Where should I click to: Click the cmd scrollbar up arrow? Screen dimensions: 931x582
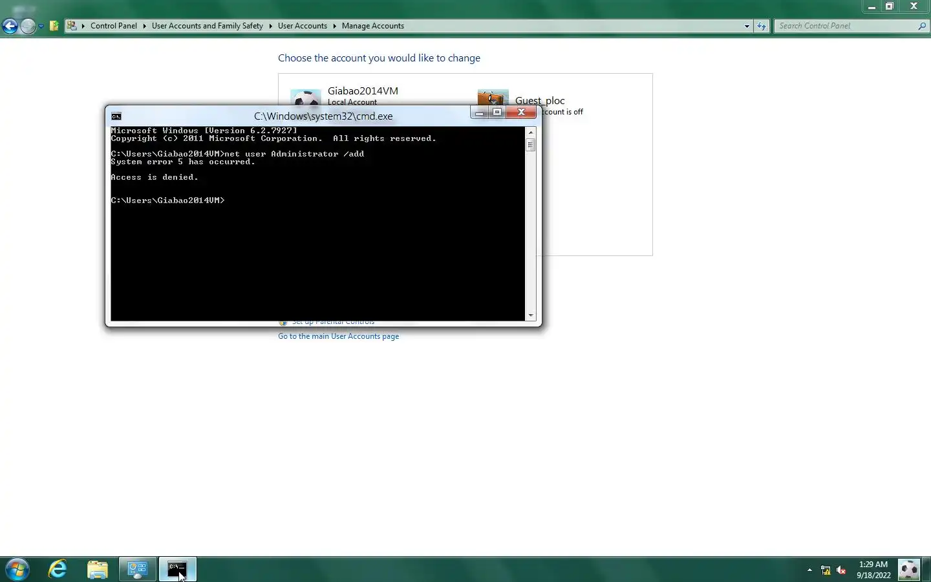531,132
